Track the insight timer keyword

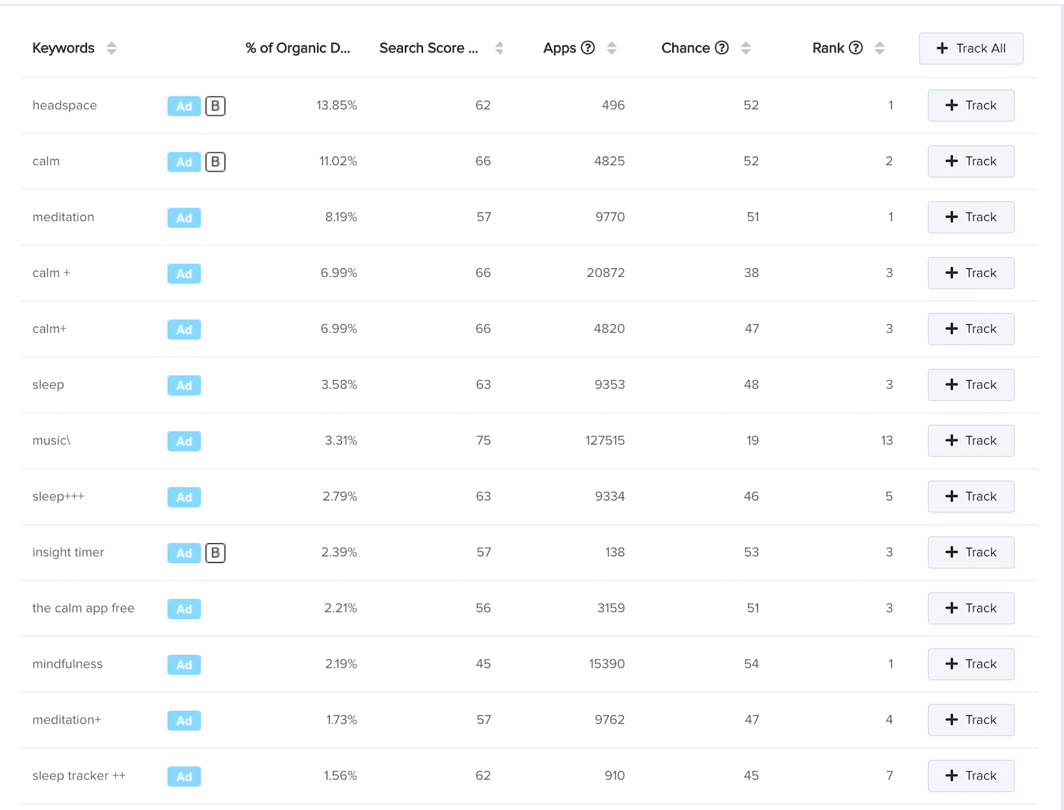coord(971,552)
